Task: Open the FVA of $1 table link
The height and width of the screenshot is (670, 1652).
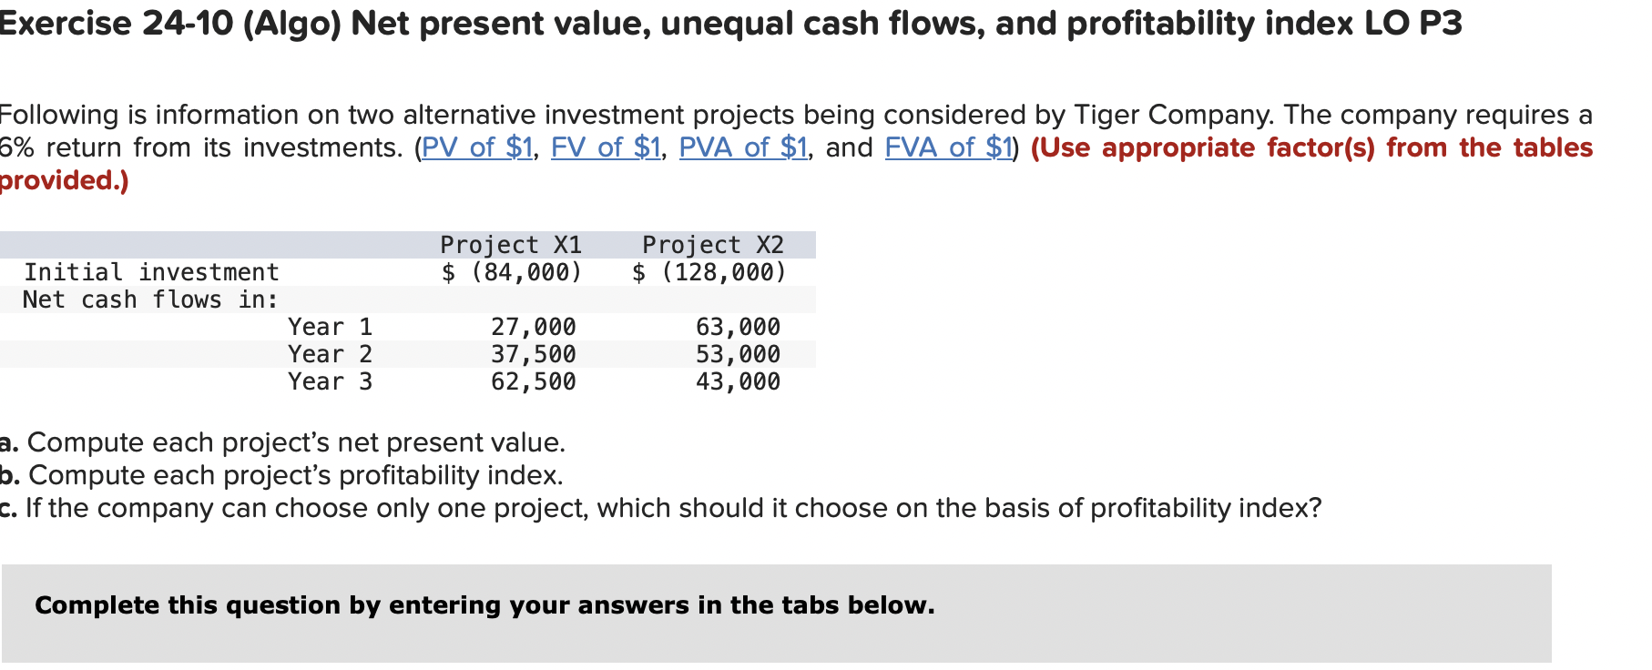Action: click(x=949, y=147)
